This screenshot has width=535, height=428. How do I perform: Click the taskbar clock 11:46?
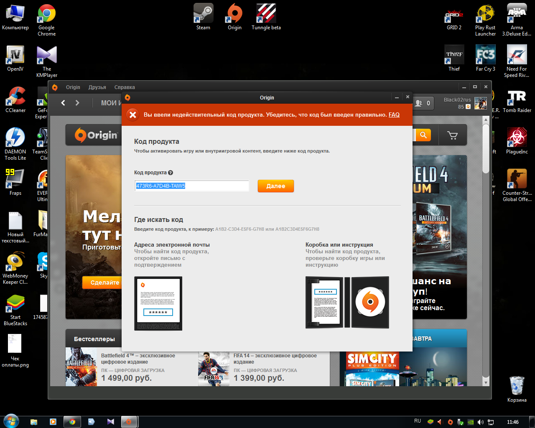pos(512,422)
